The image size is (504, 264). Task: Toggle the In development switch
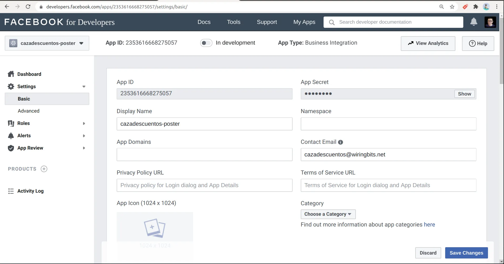point(206,43)
